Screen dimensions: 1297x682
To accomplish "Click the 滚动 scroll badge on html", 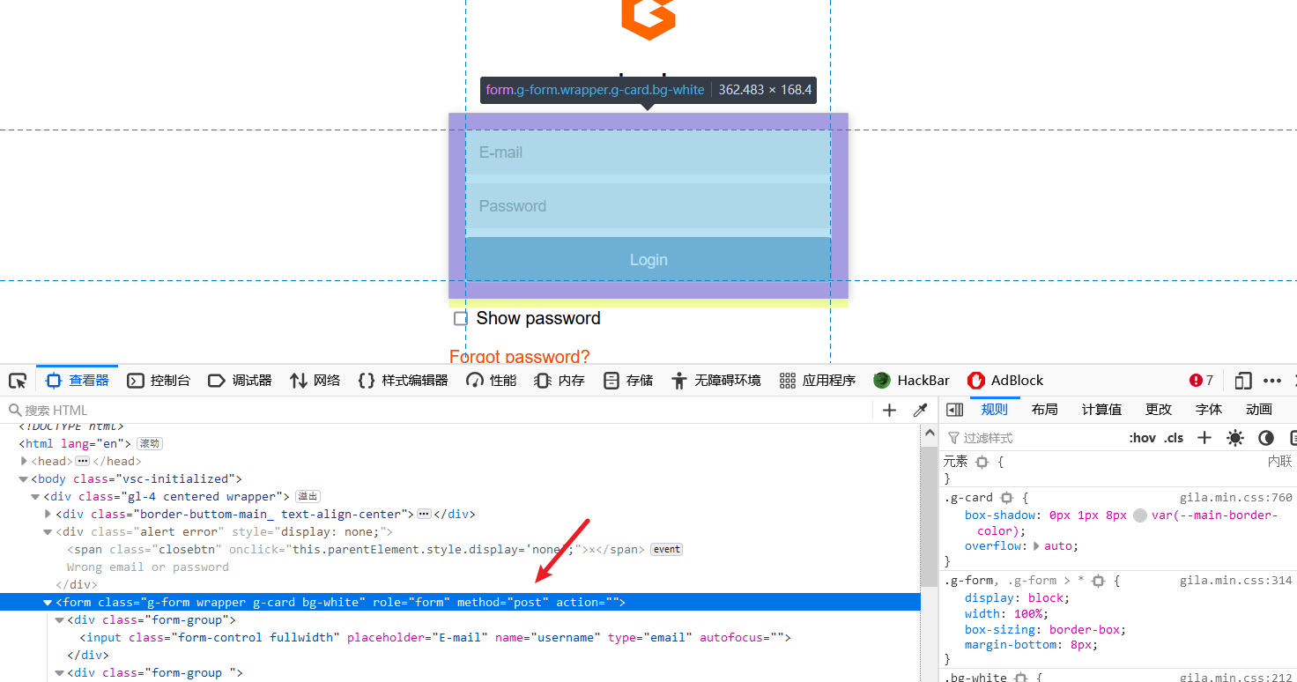I will click(x=150, y=444).
